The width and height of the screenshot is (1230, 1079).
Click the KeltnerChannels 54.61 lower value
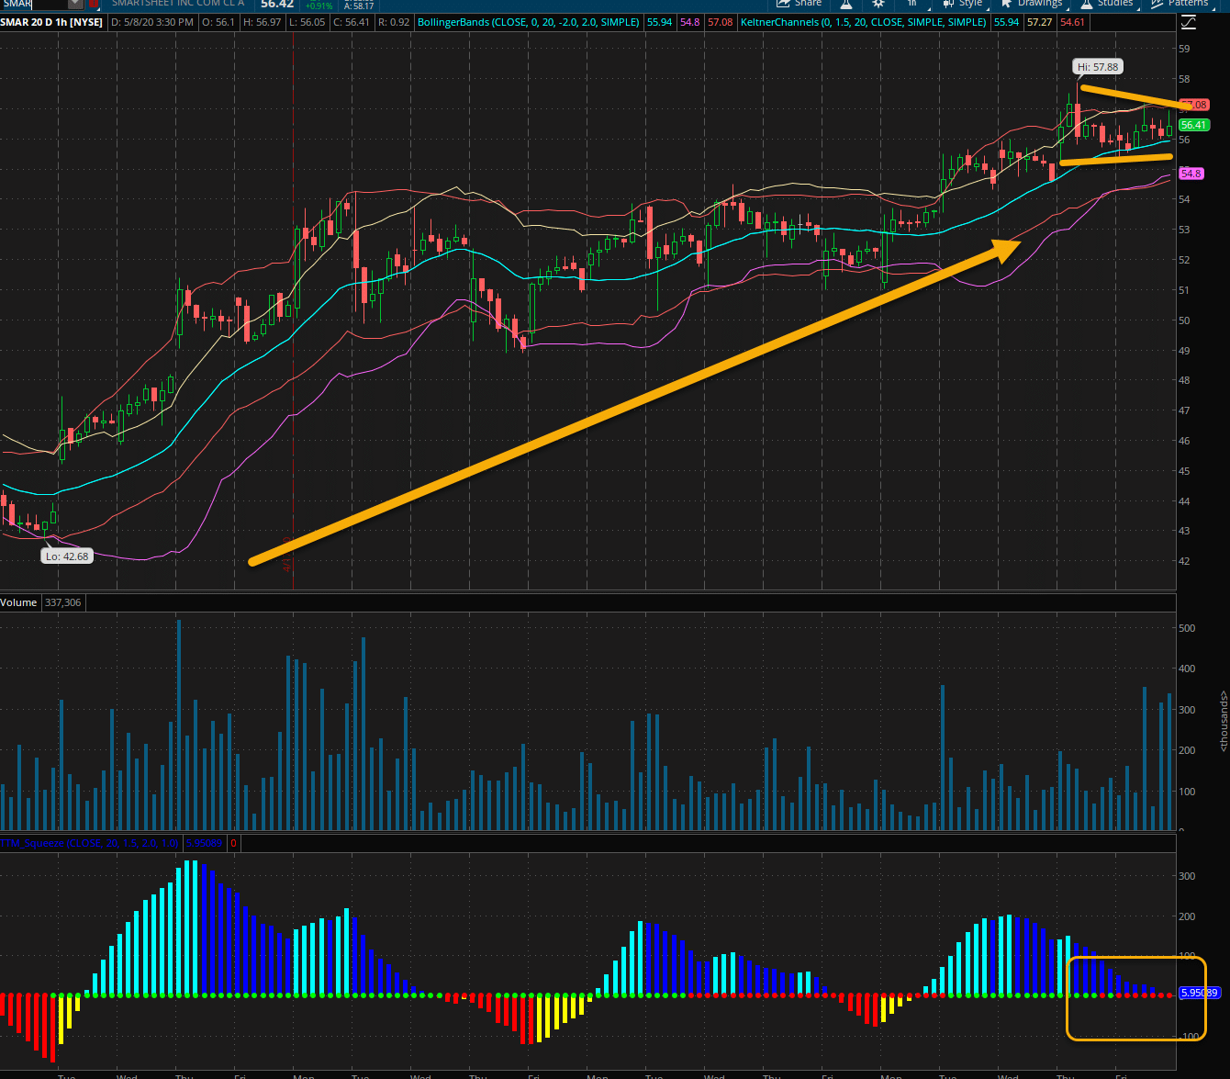1072,22
